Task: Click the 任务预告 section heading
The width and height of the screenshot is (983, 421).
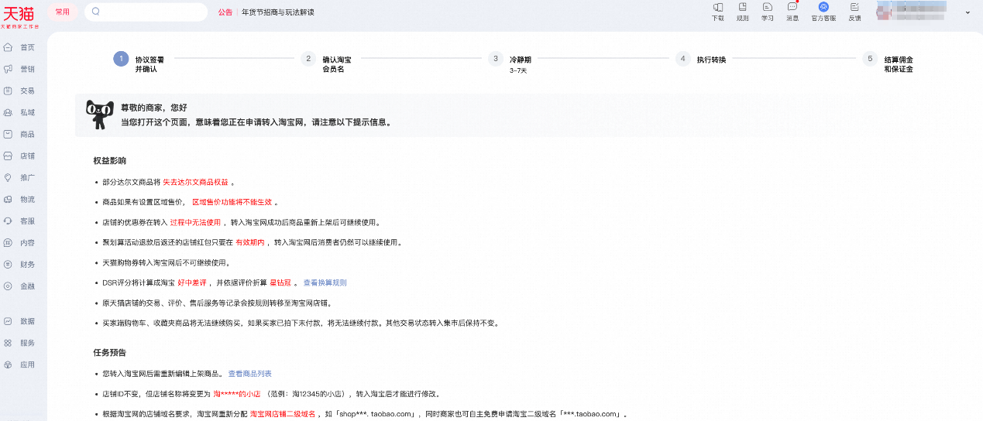Action: click(109, 352)
